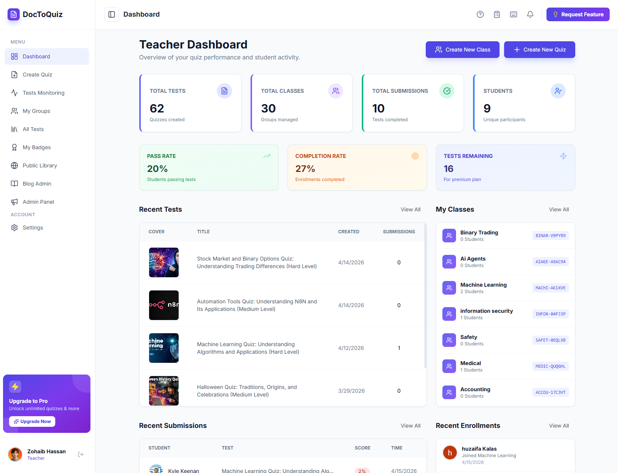Screen dimensions: 618x473
Task: Select All Tests in sidebar
Action: point(47,129)
